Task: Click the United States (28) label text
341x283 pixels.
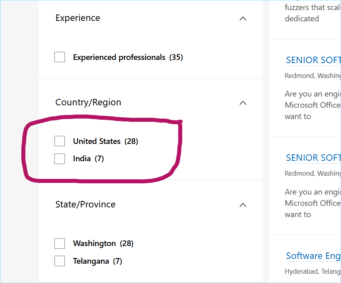Action: coord(106,141)
